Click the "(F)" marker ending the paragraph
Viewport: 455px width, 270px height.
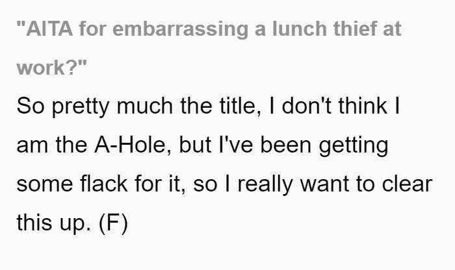tap(114, 223)
